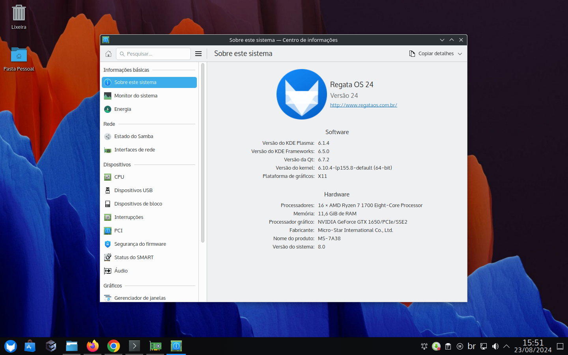Open the file manager in taskbar
Screen dimensions: 568x355
(72, 346)
